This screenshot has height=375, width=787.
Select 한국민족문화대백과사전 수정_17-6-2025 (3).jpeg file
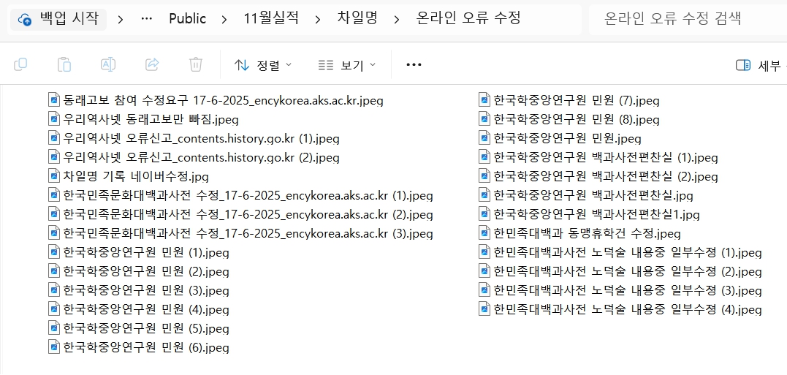pos(240,233)
